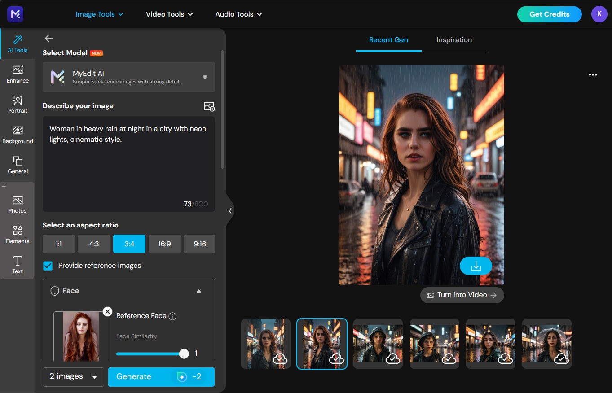Select the first thumbnail in the gallery strip
612x393 pixels.
[265, 344]
